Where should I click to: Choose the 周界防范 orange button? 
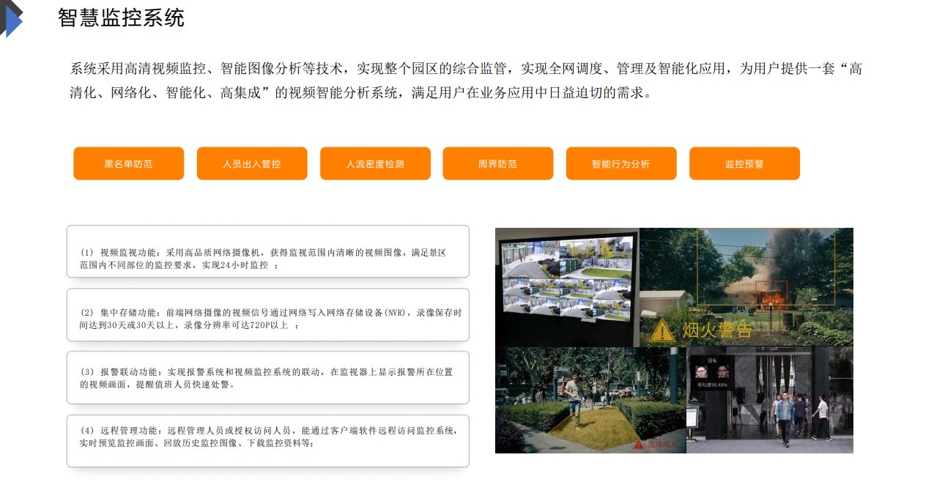click(x=497, y=163)
